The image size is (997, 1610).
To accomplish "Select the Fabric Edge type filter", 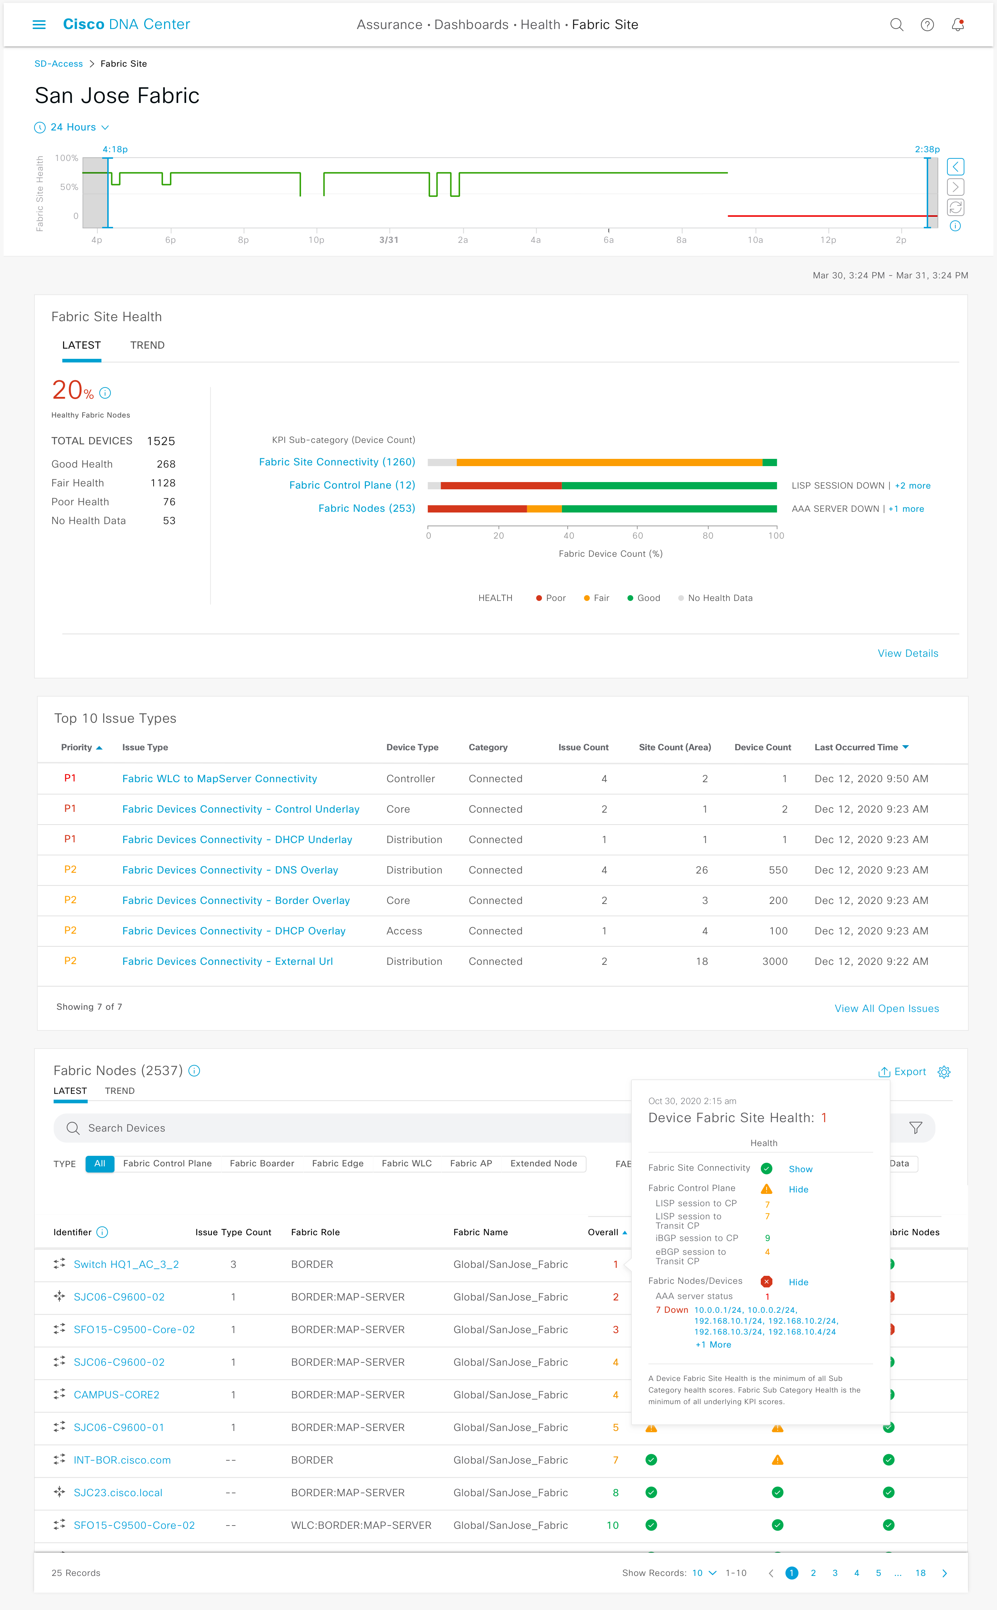I will [x=338, y=1163].
